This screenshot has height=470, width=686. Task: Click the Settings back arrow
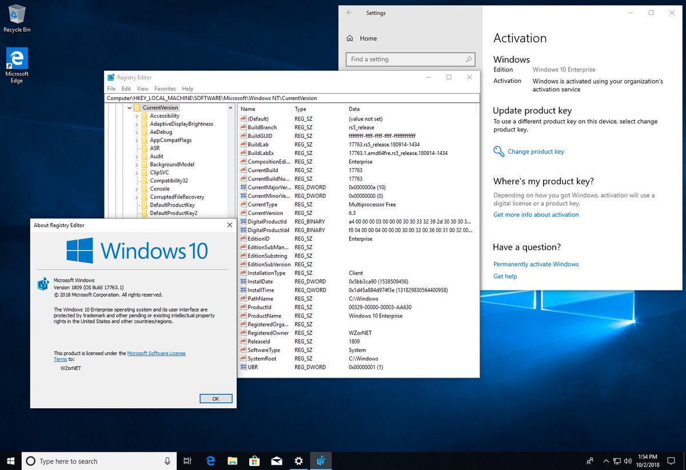[349, 13]
